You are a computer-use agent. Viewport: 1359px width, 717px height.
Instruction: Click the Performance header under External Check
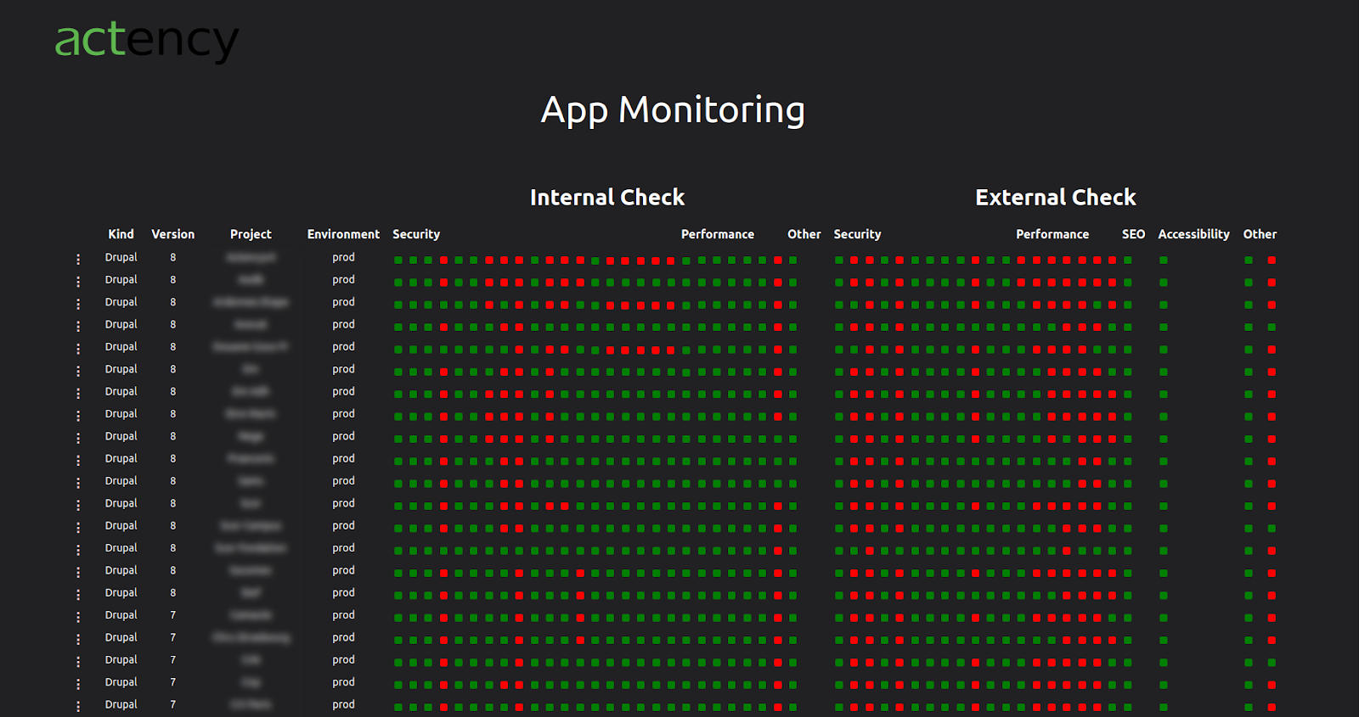(x=1052, y=234)
